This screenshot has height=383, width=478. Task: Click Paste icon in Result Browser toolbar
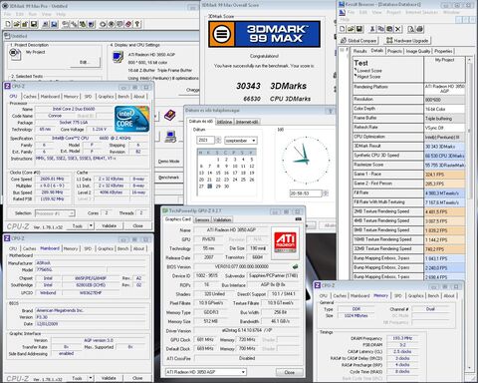(x=389, y=29)
